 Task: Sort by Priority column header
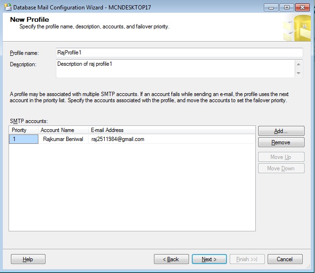point(24,130)
